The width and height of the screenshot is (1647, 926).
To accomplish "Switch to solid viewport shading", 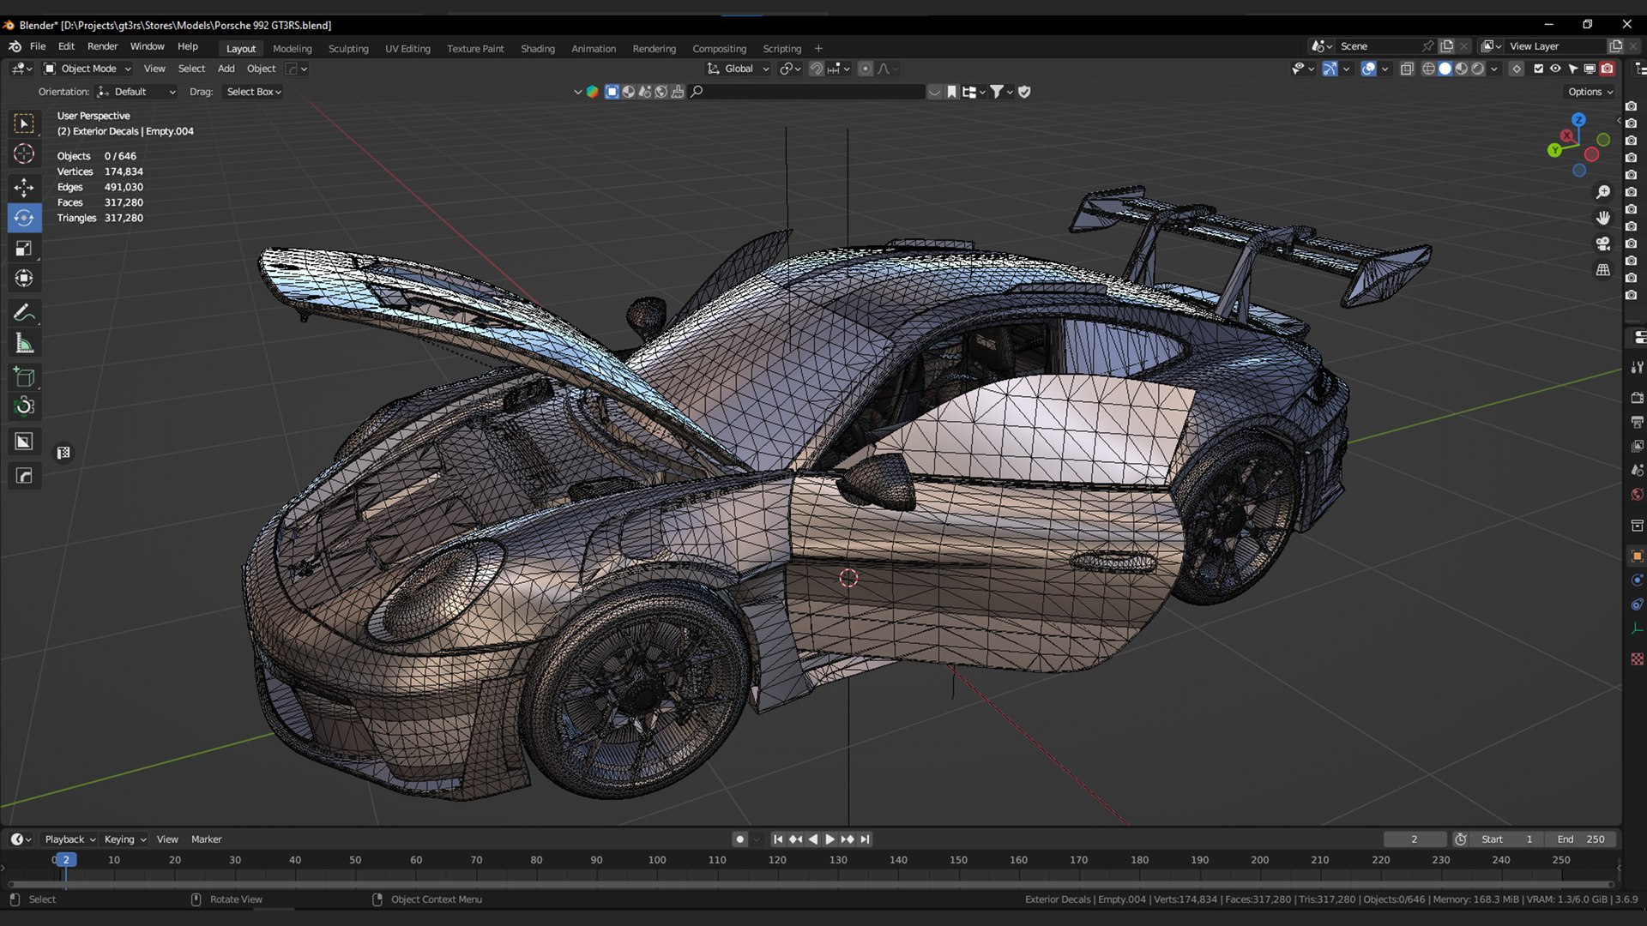I will (1445, 69).
